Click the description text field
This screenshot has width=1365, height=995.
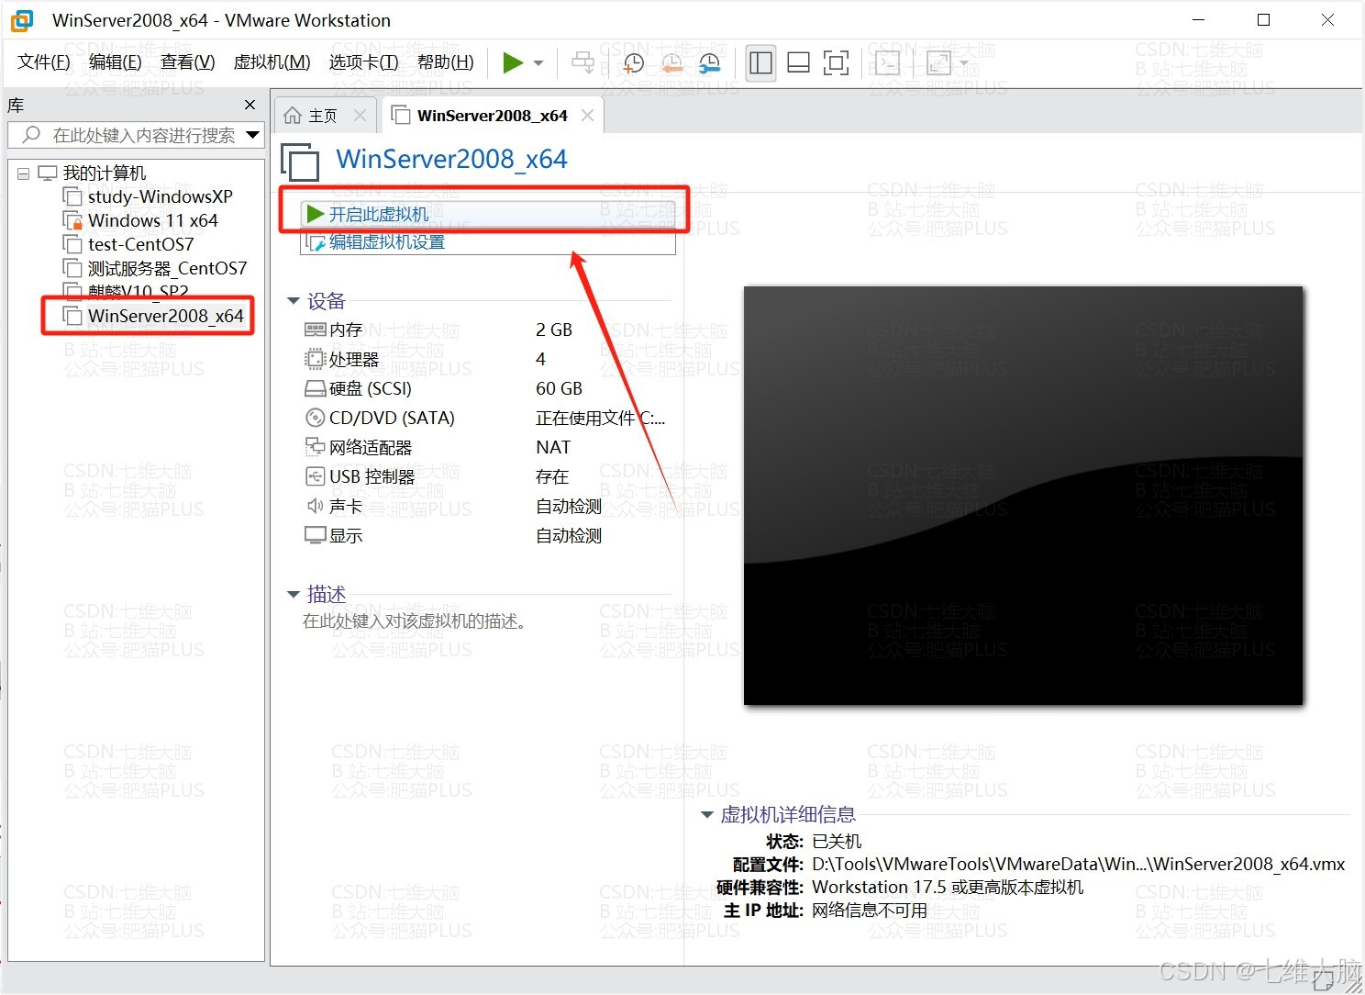tap(415, 621)
